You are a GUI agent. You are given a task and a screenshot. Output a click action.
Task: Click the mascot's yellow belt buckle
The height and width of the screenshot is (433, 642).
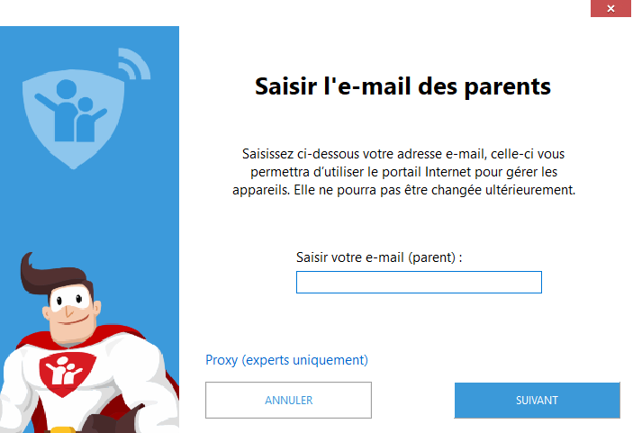[63, 429]
